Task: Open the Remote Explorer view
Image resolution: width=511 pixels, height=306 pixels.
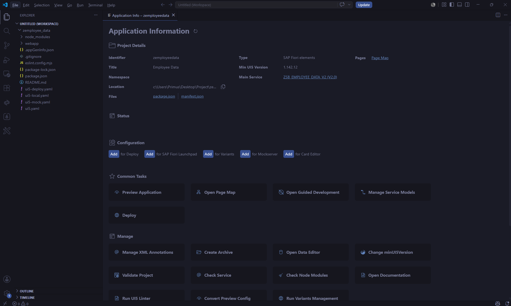Action: click(7, 74)
